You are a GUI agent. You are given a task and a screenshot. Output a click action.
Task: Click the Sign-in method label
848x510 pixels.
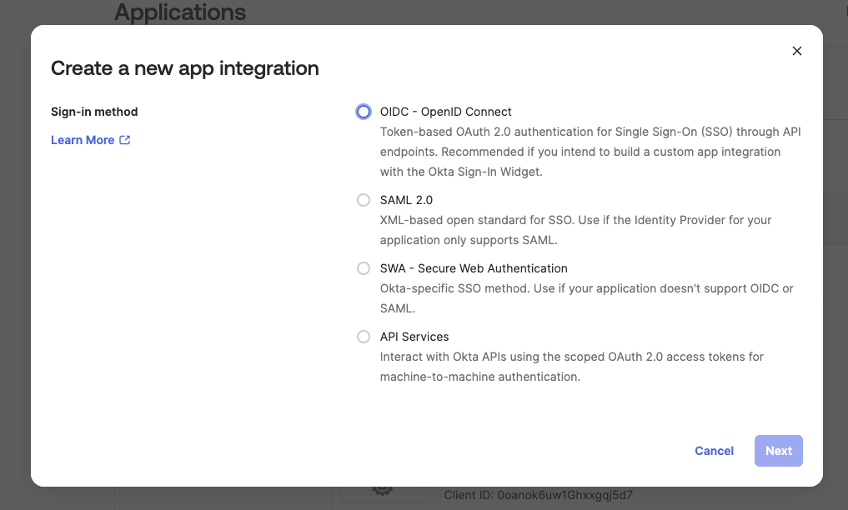tap(94, 112)
